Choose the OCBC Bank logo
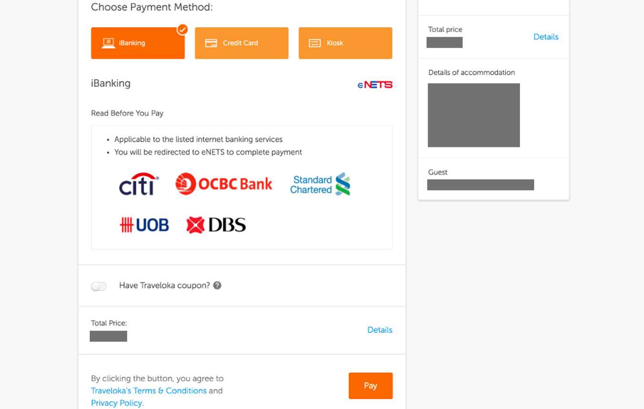Screen dimensions: 644x409 224,184
